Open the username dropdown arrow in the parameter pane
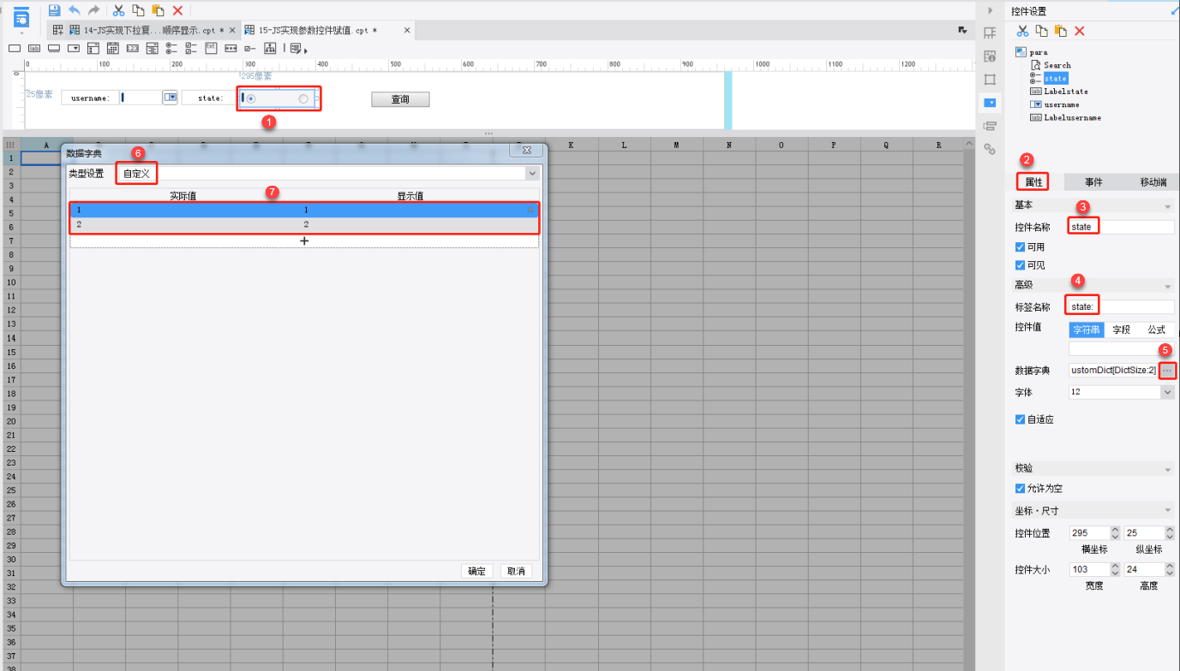 [171, 98]
